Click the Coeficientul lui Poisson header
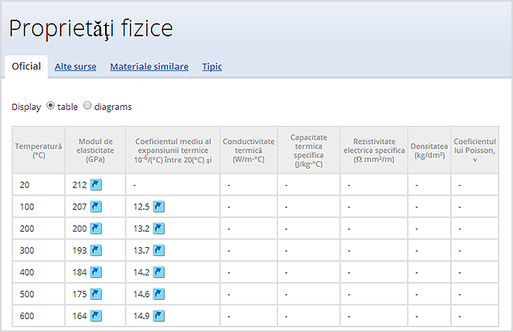This screenshot has width=513, height=332. coord(475,150)
